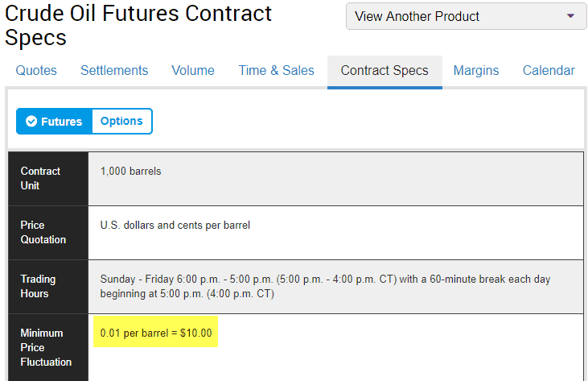
Task: Open the Margins tab
Action: pyautogui.click(x=476, y=70)
